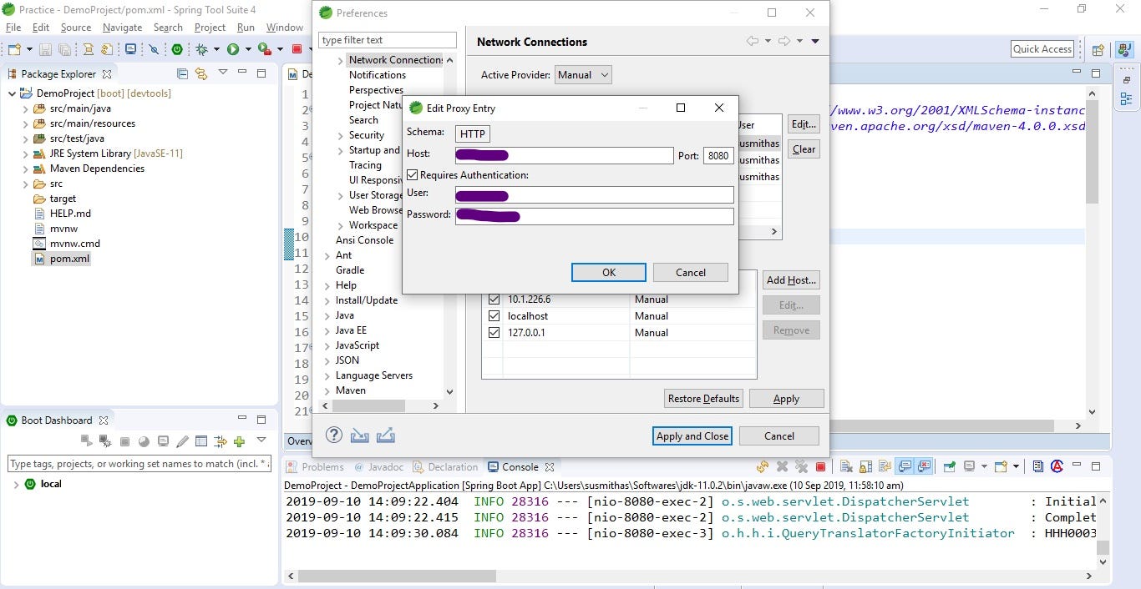Open the Run button dropdown arrow
This screenshot has height=589, width=1141.
click(x=248, y=49)
